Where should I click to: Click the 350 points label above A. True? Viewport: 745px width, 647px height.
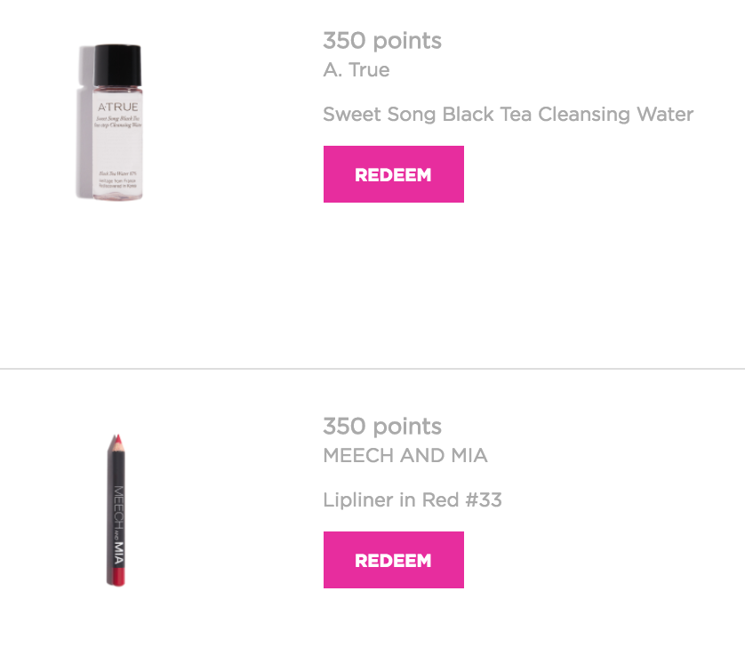click(381, 41)
